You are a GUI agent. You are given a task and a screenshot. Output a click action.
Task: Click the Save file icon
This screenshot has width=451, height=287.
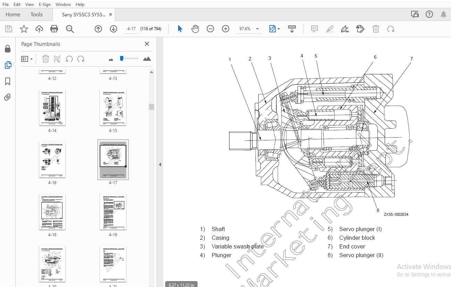pos(8,29)
